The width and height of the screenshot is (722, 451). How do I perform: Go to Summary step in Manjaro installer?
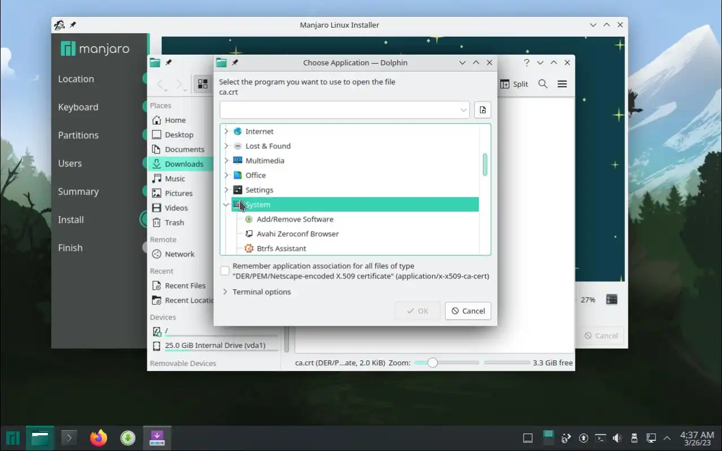click(78, 192)
